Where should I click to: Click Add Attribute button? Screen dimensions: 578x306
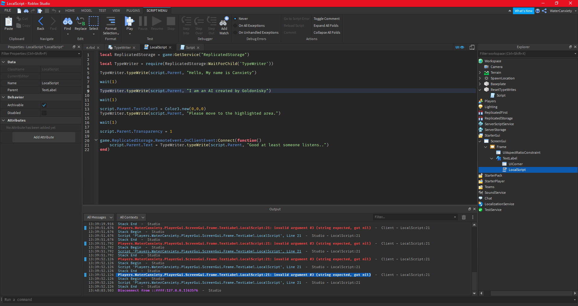click(44, 137)
